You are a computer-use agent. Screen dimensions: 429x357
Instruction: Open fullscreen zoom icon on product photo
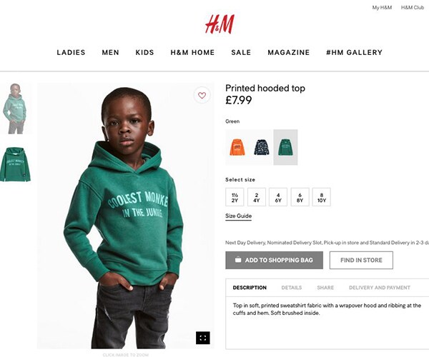point(203,338)
